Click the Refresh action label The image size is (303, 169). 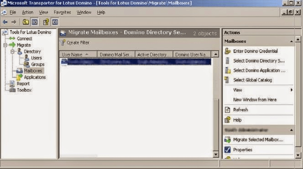pos(240,110)
